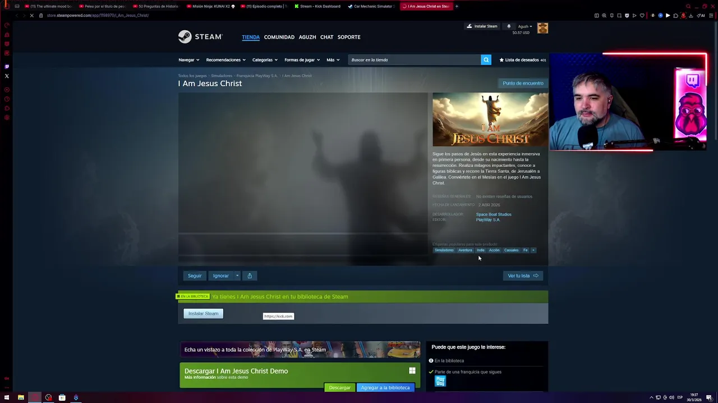
Task: Open CHAT in the Steam header
Action: tap(326, 37)
